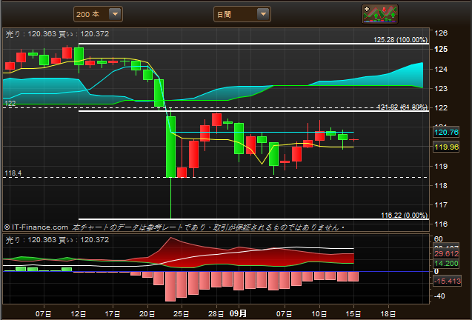
Task: Select the 118.4 horizontal line label
Action: tap(13, 173)
